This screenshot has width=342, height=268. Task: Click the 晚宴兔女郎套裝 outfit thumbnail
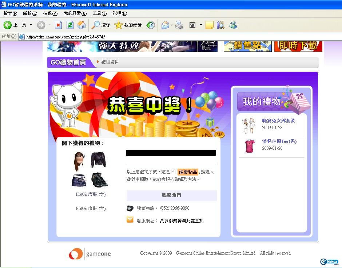pyautogui.click(x=249, y=125)
